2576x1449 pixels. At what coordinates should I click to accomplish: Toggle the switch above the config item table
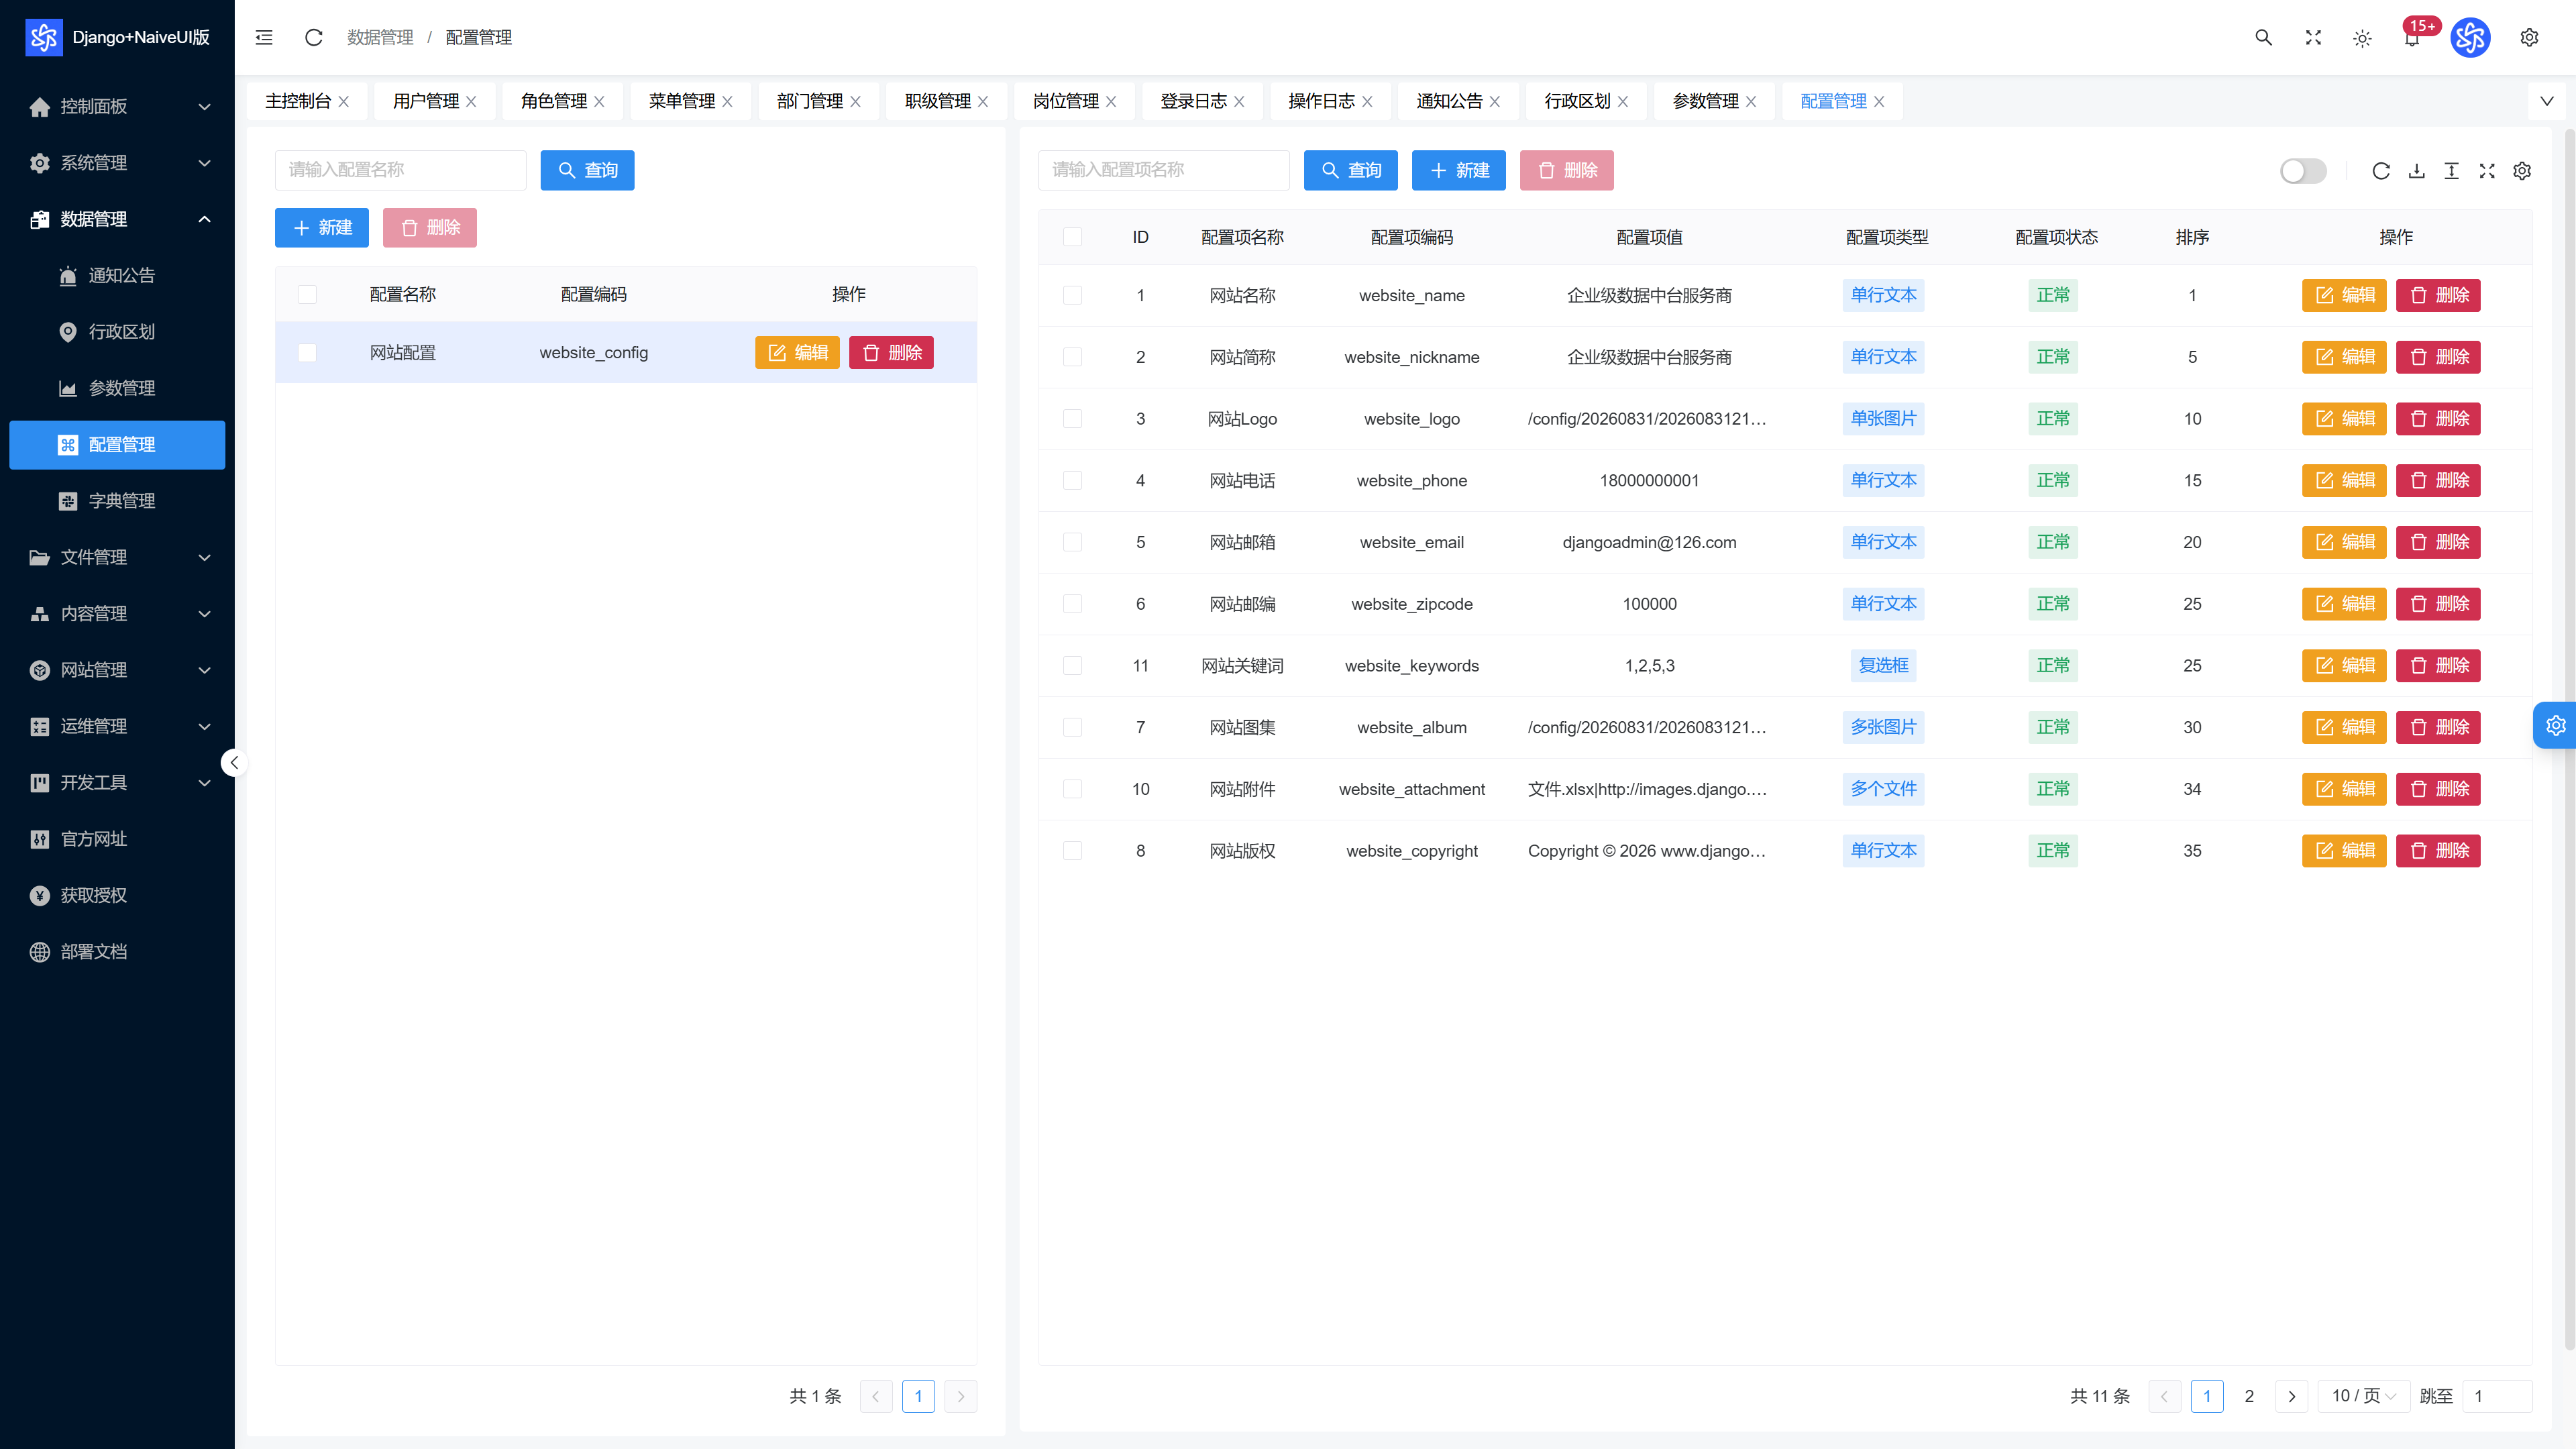[2303, 171]
